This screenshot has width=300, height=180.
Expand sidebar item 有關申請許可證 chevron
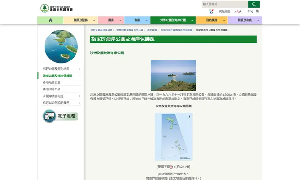pyautogui.click(x=80, y=96)
